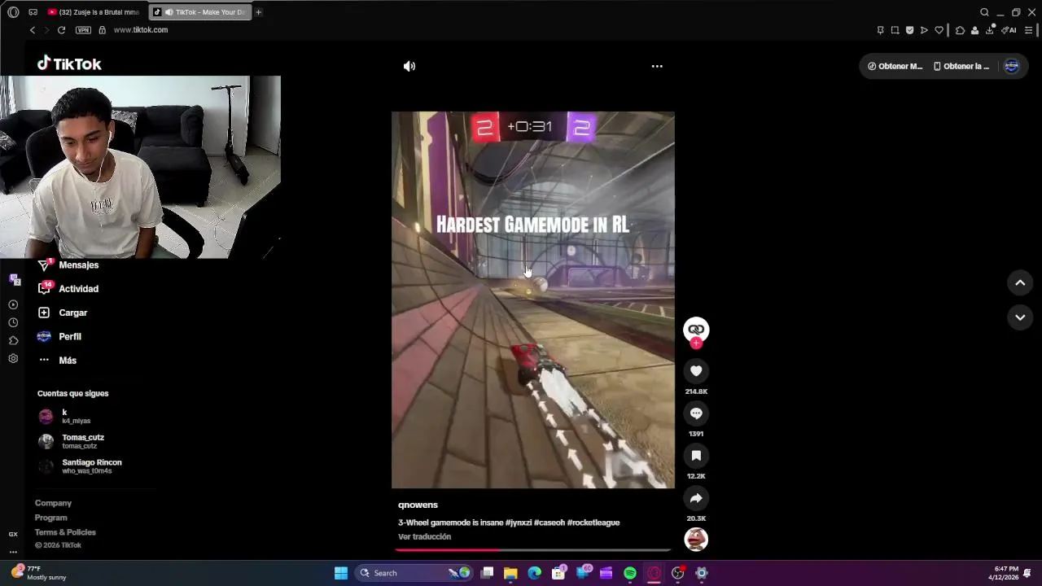Screen dimensions: 1042x586
Task: Click the TikTok logo
Action: click(x=69, y=63)
